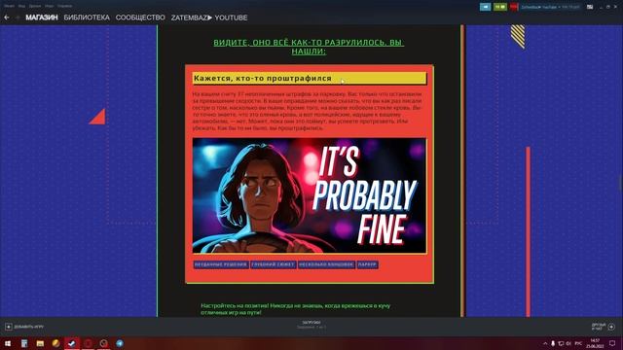Click title 'Кажется, кто-то проштрафился'
Viewport: 623px width, 350px height.
263,78
